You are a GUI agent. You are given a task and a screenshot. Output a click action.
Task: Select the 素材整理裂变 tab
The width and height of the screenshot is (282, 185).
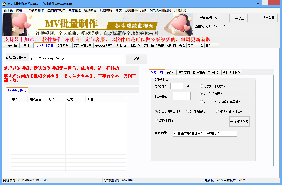tap(45, 45)
